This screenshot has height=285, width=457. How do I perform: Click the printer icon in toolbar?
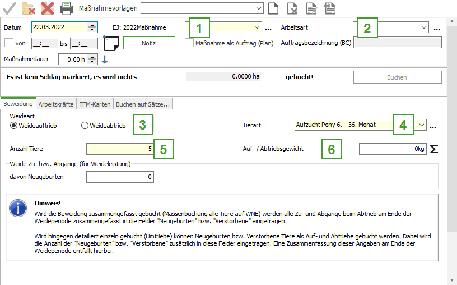pos(67,8)
